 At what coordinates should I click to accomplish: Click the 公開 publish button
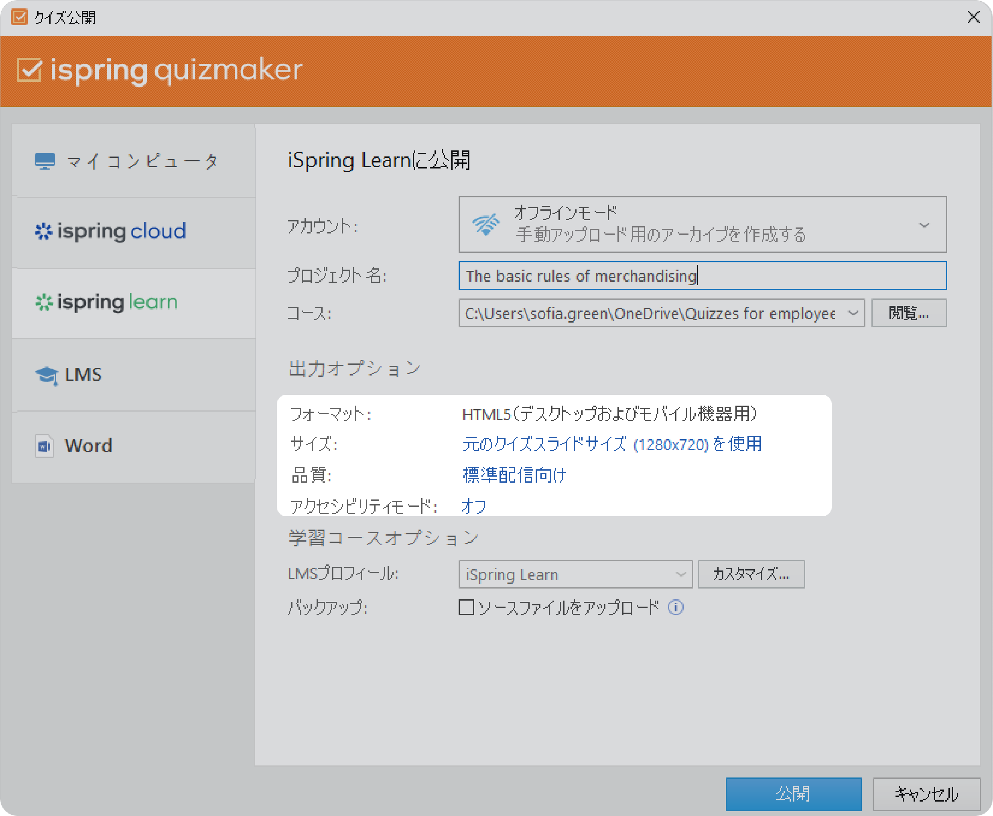[793, 794]
